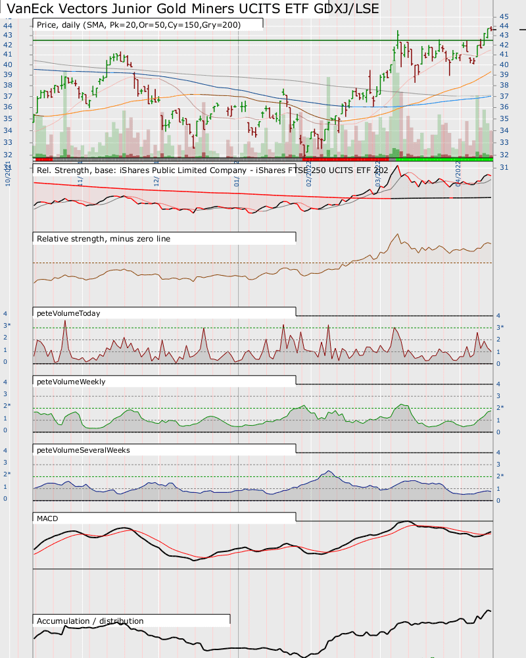Click the 32 value on left price axis

coord(7,155)
